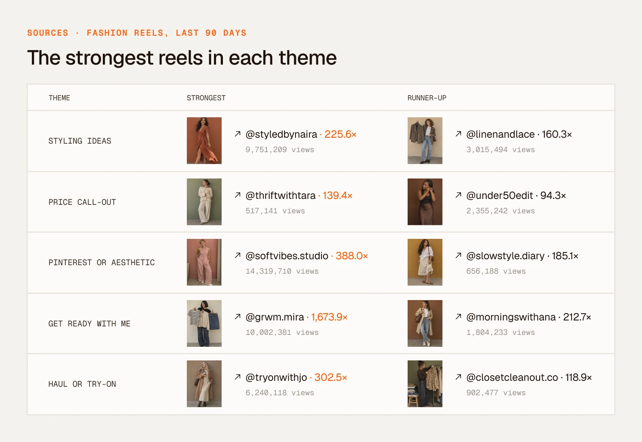This screenshot has width=642, height=442.
Task: Follow the @closetcleanout.co reel link
Action: click(512, 377)
